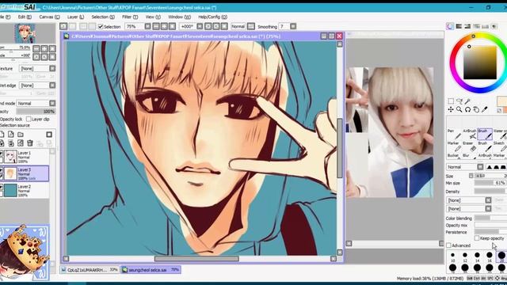
Task: Delete layer with trash icon
Action: click(x=30, y=142)
